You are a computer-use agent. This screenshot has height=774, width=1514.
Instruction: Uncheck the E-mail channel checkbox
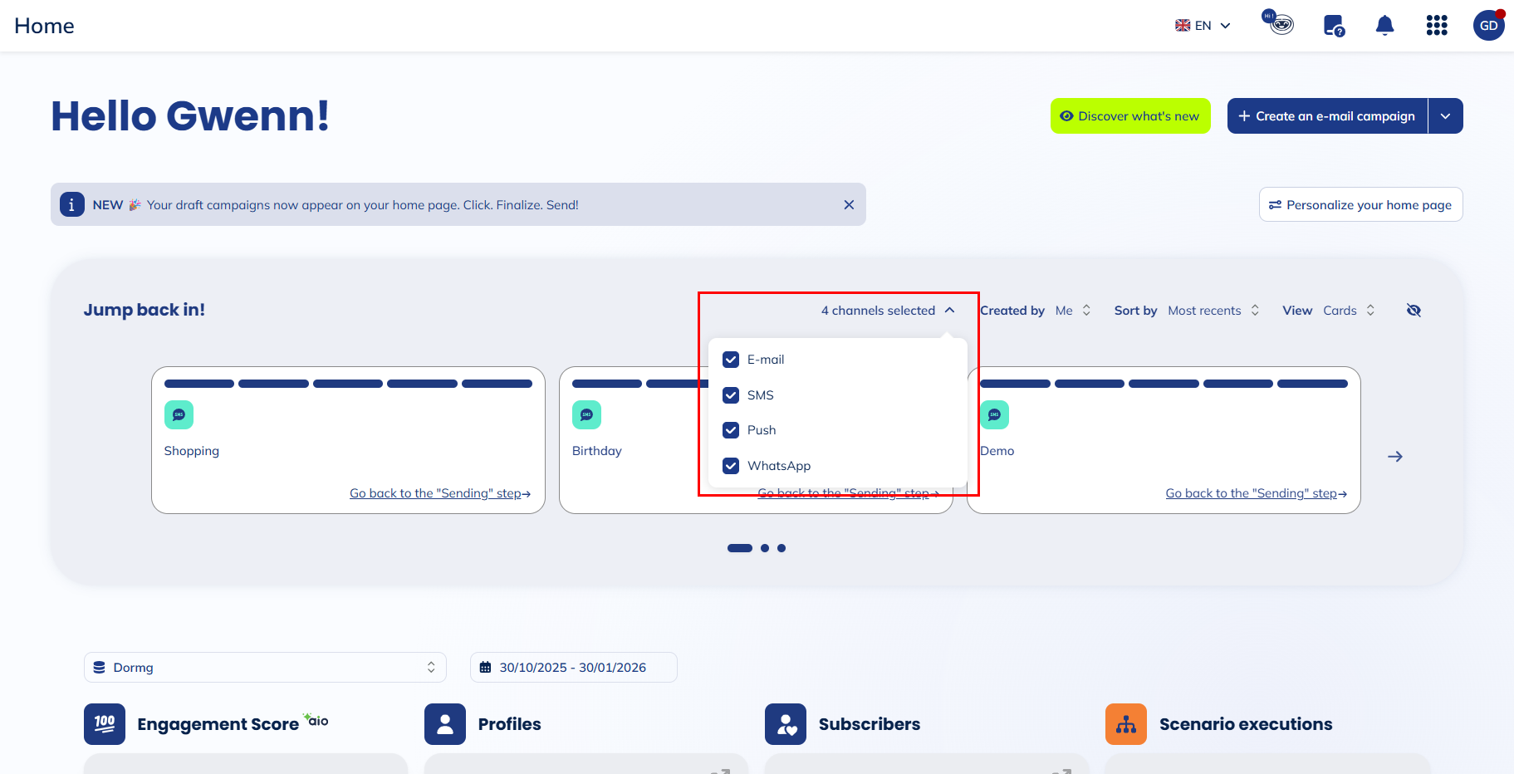coord(731,360)
